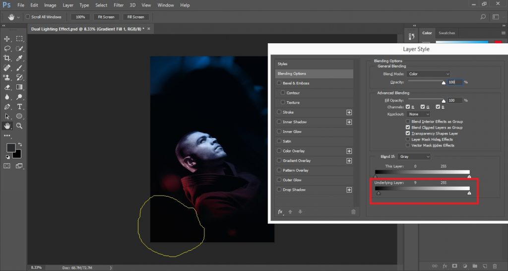This screenshot has width=508, height=271.
Task: Reset default foreground and background colors
Action: click(8, 157)
